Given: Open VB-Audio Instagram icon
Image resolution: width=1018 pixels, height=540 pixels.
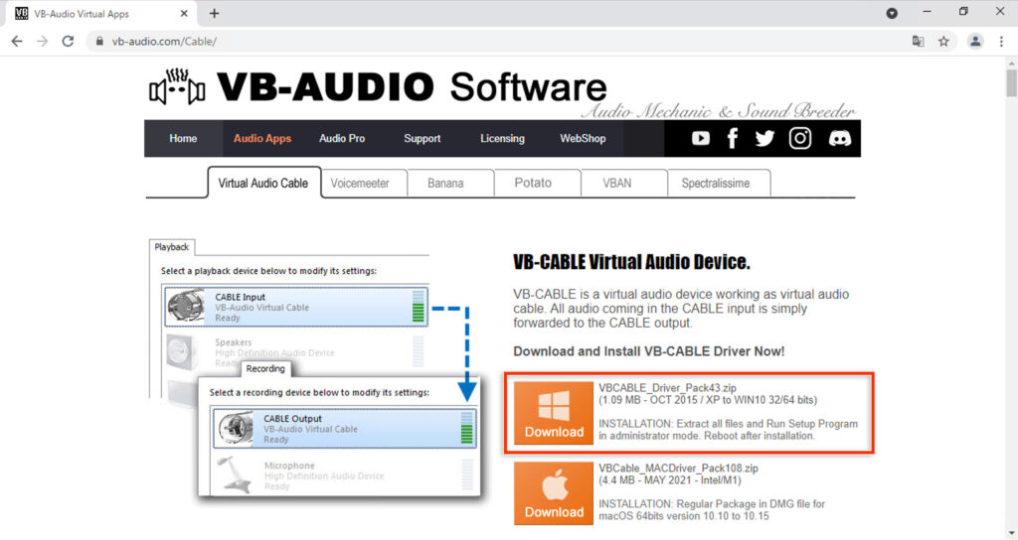Looking at the screenshot, I should (800, 138).
